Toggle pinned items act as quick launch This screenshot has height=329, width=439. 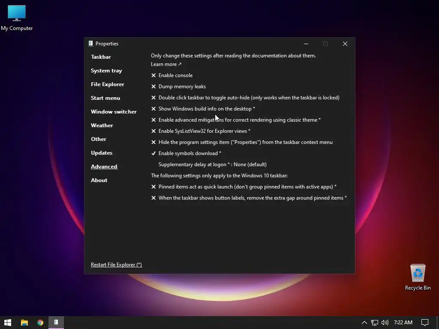pos(244,187)
